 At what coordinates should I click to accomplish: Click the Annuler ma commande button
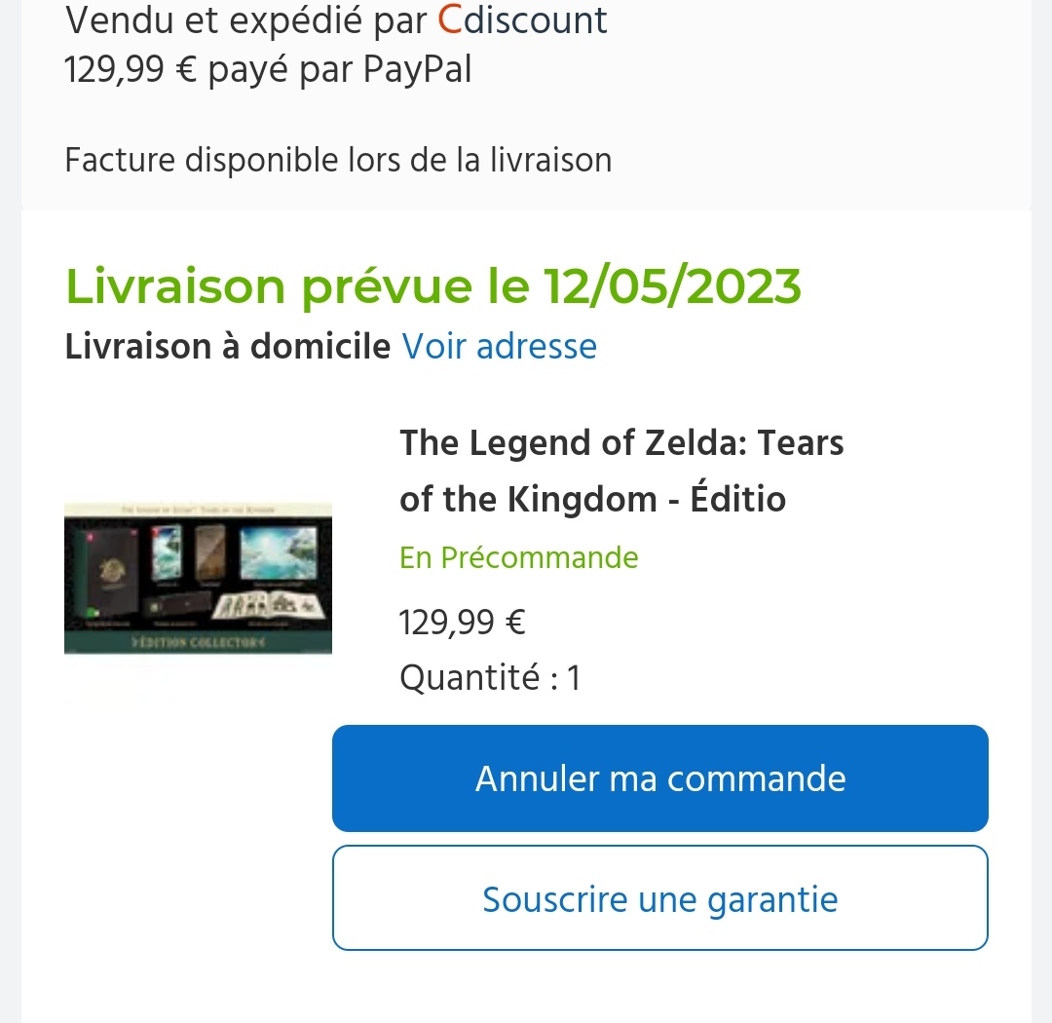click(660, 778)
